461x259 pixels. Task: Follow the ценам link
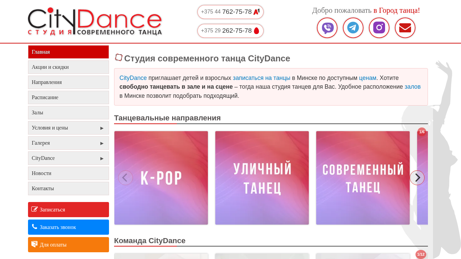[x=368, y=78]
